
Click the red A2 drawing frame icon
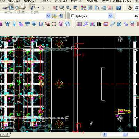tap(106, 24)
